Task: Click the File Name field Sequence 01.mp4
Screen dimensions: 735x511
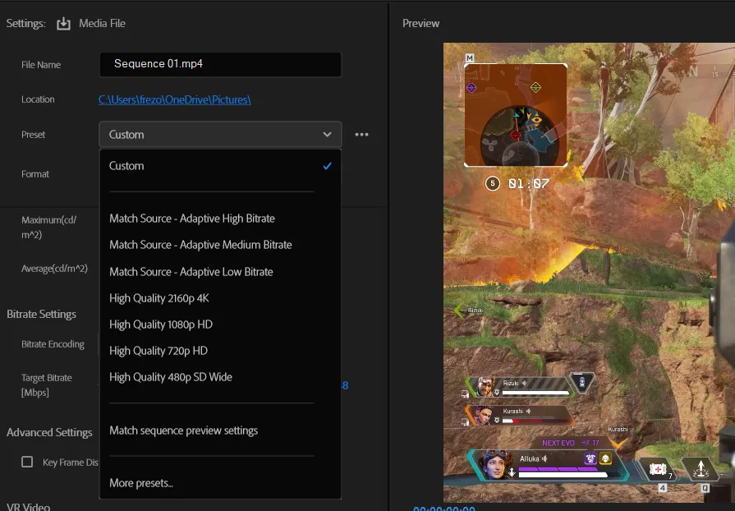Action: (220, 64)
